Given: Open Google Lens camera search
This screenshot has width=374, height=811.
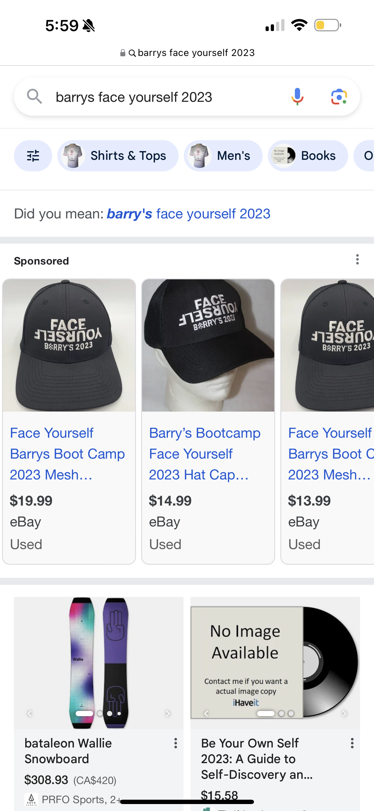Looking at the screenshot, I should [x=339, y=97].
